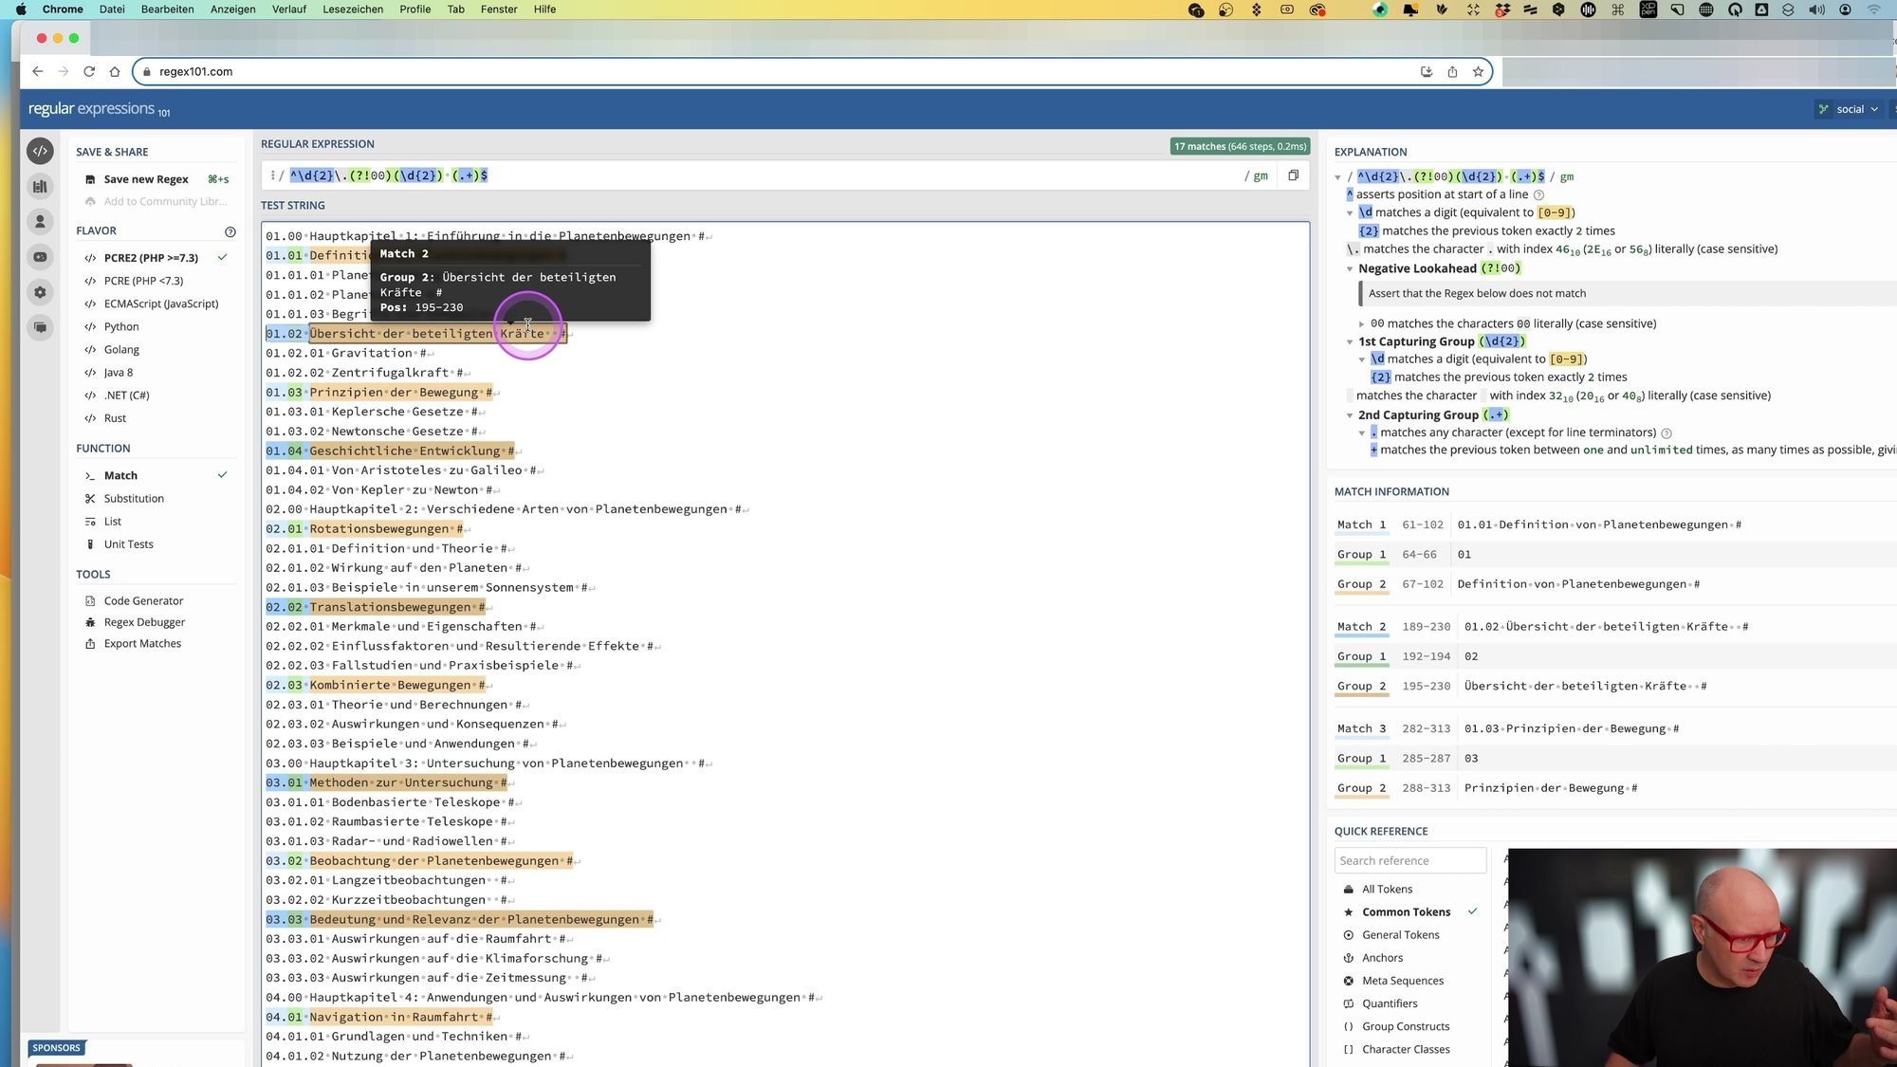Bookmark this page with the star
The width and height of the screenshot is (1897, 1067).
1478,71
